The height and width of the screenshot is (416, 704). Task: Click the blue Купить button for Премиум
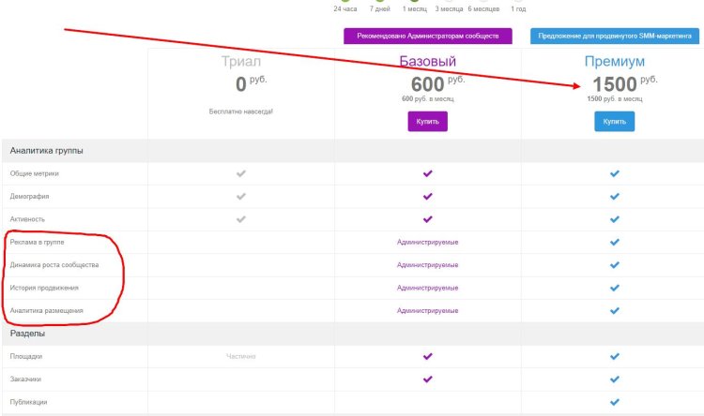(x=614, y=122)
